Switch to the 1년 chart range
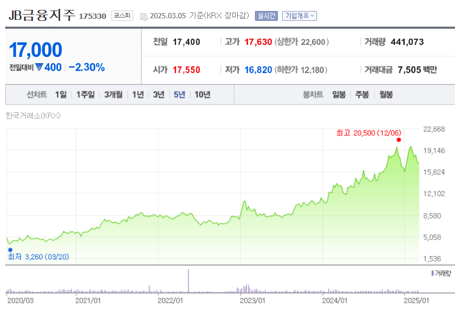 tap(138, 94)
